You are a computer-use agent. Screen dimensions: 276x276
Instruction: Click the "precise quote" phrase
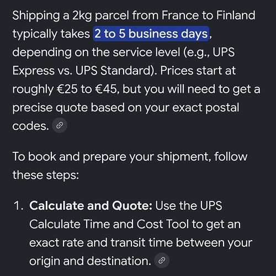tap(50, 108)
